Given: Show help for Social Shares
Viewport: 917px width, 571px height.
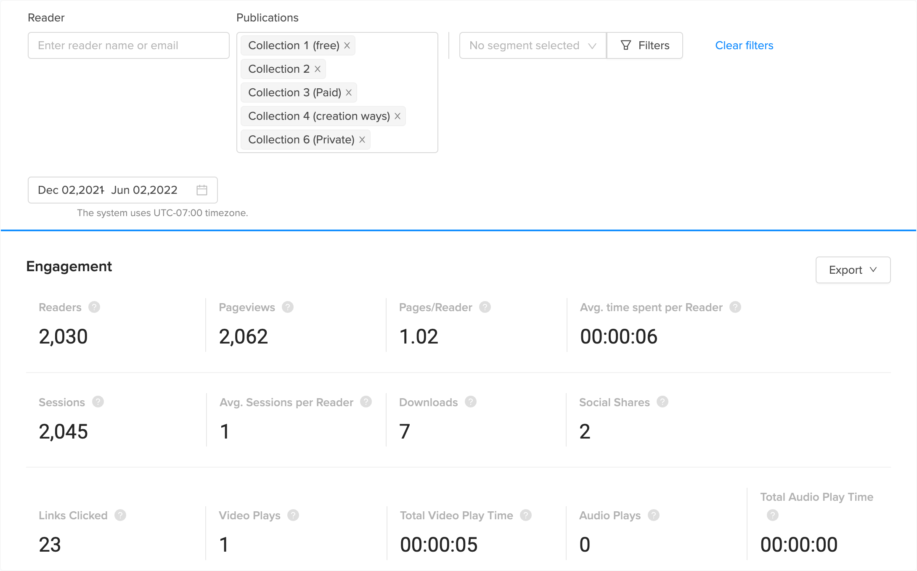Looking at the screenshot, I should coord(663,402).
